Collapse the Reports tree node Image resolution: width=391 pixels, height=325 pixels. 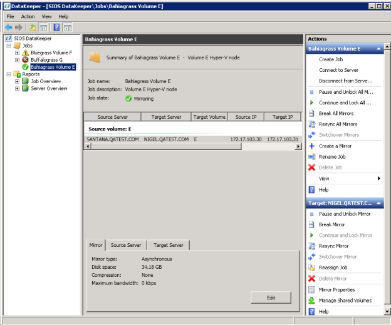(x=9, y=74)
